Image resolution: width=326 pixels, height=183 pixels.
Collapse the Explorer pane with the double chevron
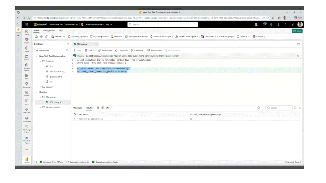pyautogui.click(x=68, y=44)
